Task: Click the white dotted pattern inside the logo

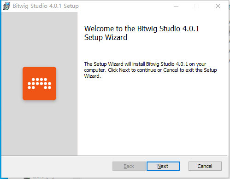Action: pyautogui.click(x=39, y=84)
